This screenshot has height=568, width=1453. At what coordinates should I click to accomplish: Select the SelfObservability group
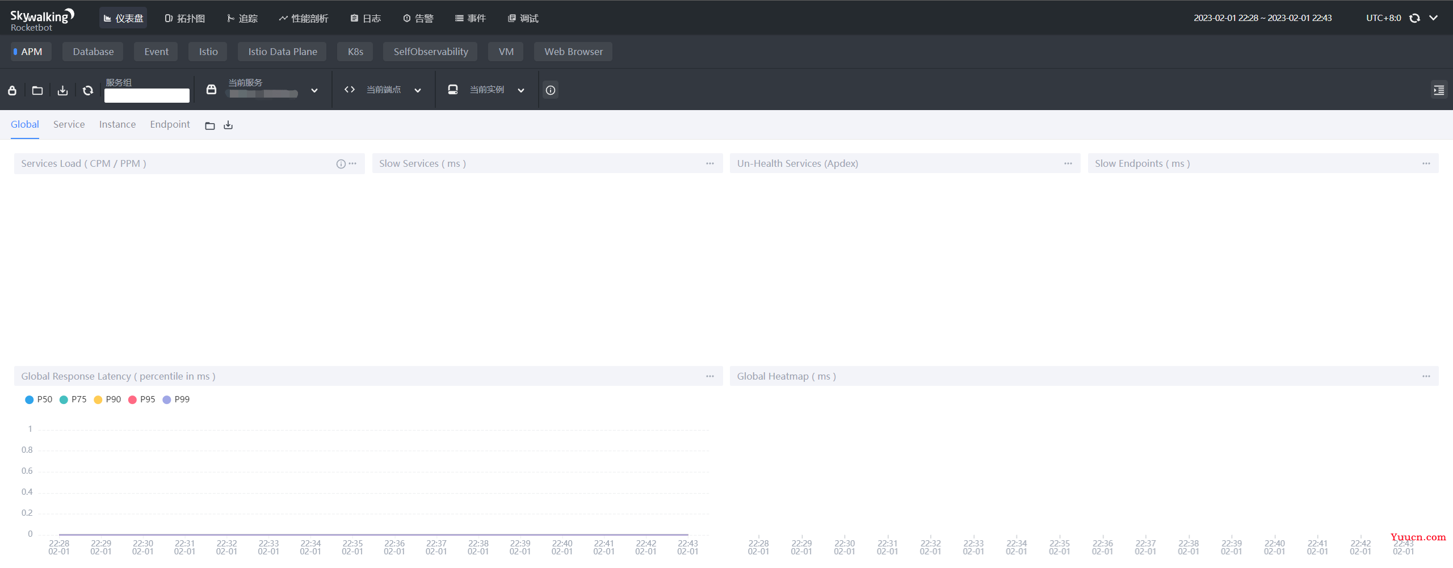(431, 52)
